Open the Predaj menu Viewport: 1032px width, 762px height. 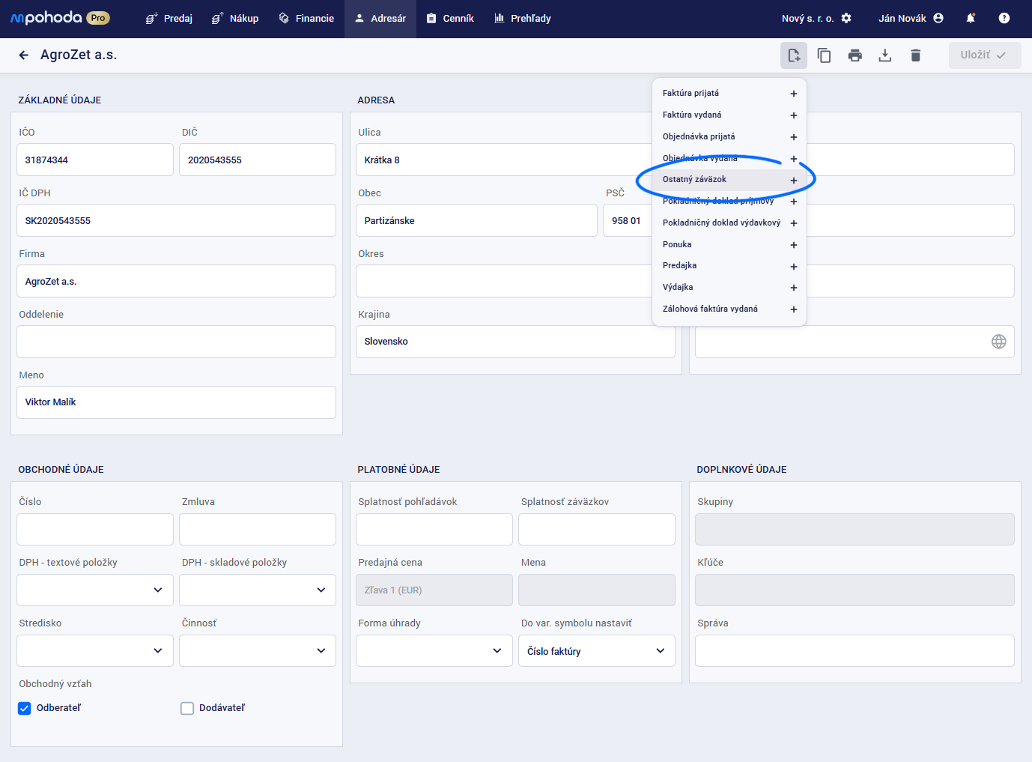click(169, 19)
